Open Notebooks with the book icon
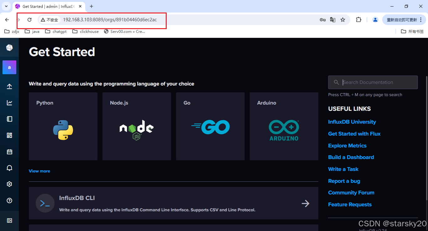This screenshot has width=428, height=231. (x=9, y=119)
